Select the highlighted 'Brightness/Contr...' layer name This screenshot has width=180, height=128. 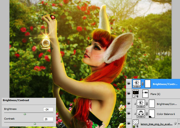(x=165, y=84)
